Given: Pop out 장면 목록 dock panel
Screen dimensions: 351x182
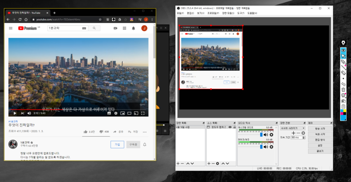Looking at the screenshot, I should (x=203, y=123).
